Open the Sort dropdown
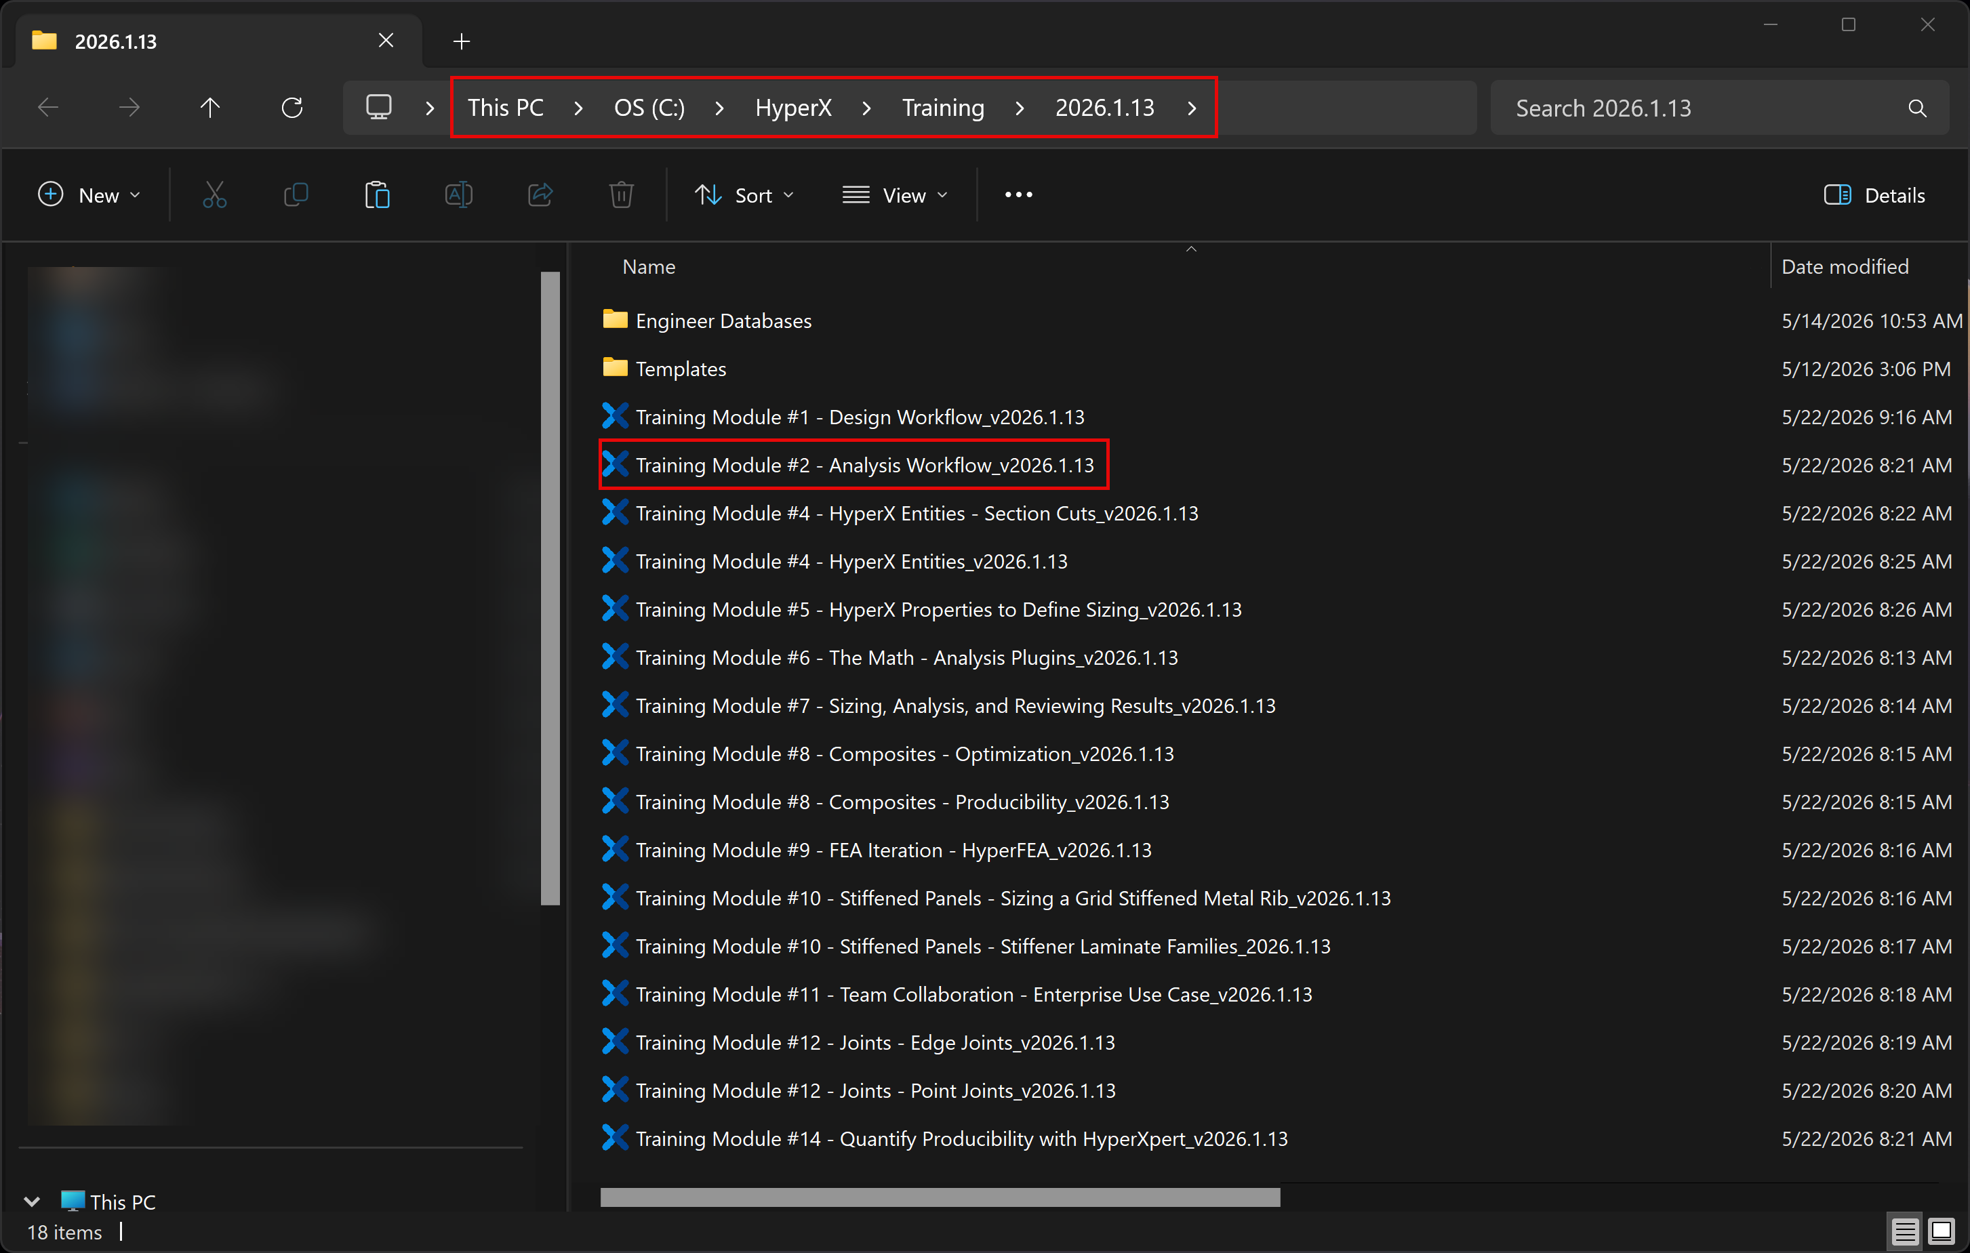The width and height of the screenshot is (1970, 1253). click(744, 194)
